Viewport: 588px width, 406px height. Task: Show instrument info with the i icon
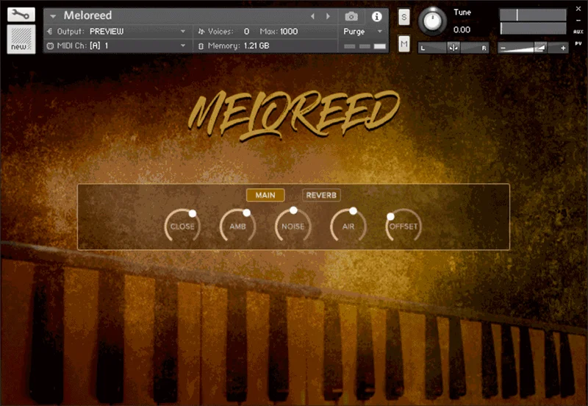click(x=376, y=16)
